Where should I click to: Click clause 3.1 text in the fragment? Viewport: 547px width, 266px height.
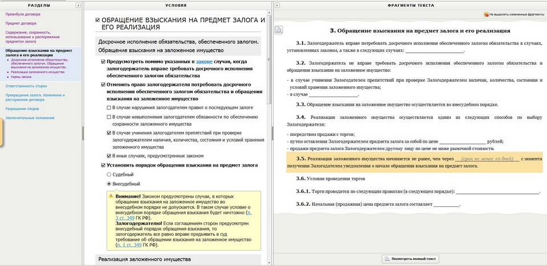click(414, 47)
